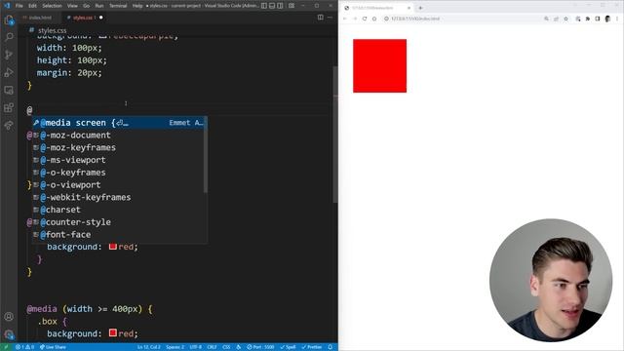Screen dimensions: 624x351
Task: Open the Go menu
Action: pyautogui.click(x=87, y=6)
